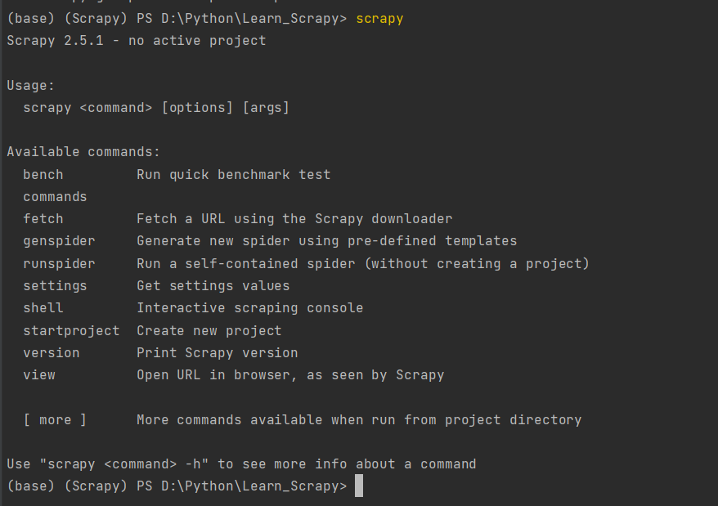
Task: Click the 'Available commands:' heading
Action: point(83,152)
